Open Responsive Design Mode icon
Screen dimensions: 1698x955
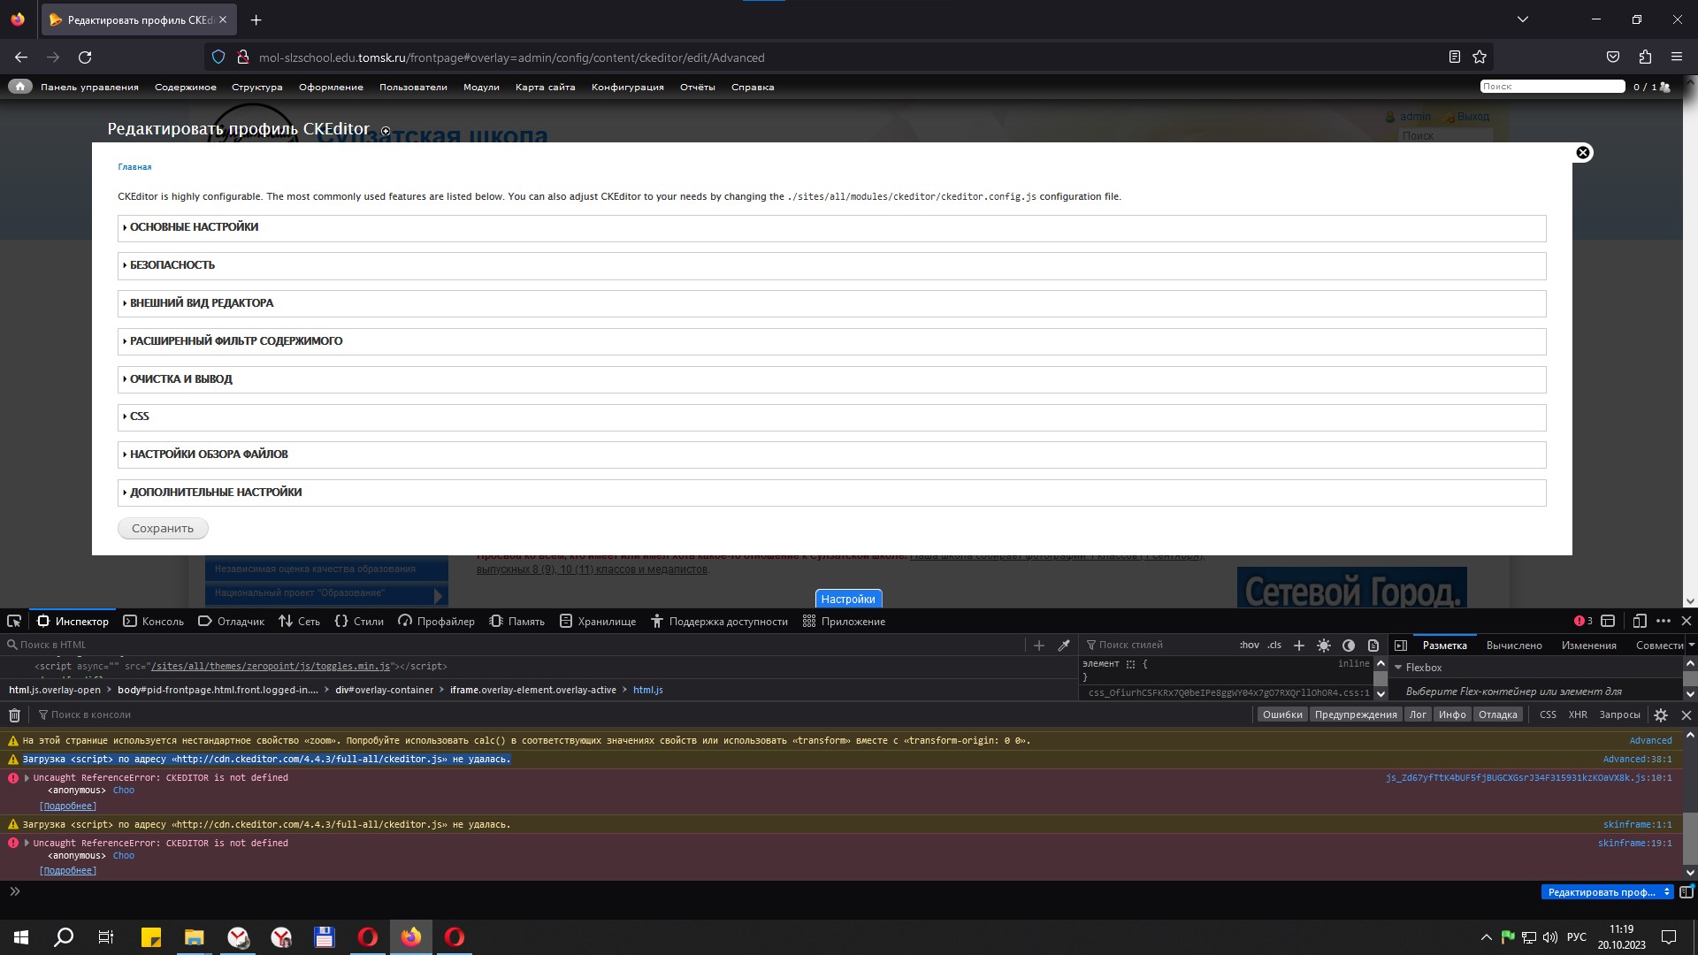tap(1640, 621)
